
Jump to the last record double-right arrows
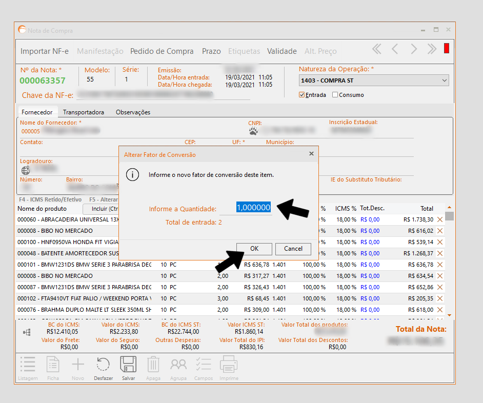pyautogui.click(x=432, y=49)
